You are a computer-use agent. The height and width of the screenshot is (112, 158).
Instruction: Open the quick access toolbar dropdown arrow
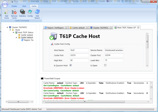pos(12,2)
